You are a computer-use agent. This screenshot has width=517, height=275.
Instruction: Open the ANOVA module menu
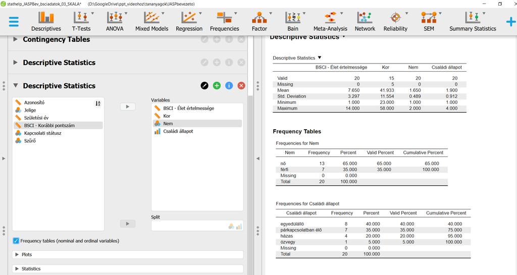tap(115, 21)
